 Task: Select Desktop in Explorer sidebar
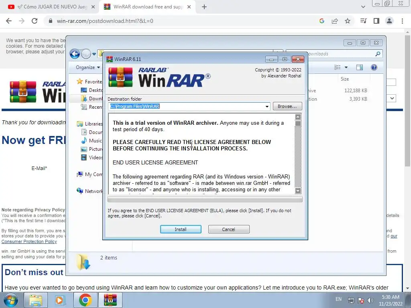(92, 90)
